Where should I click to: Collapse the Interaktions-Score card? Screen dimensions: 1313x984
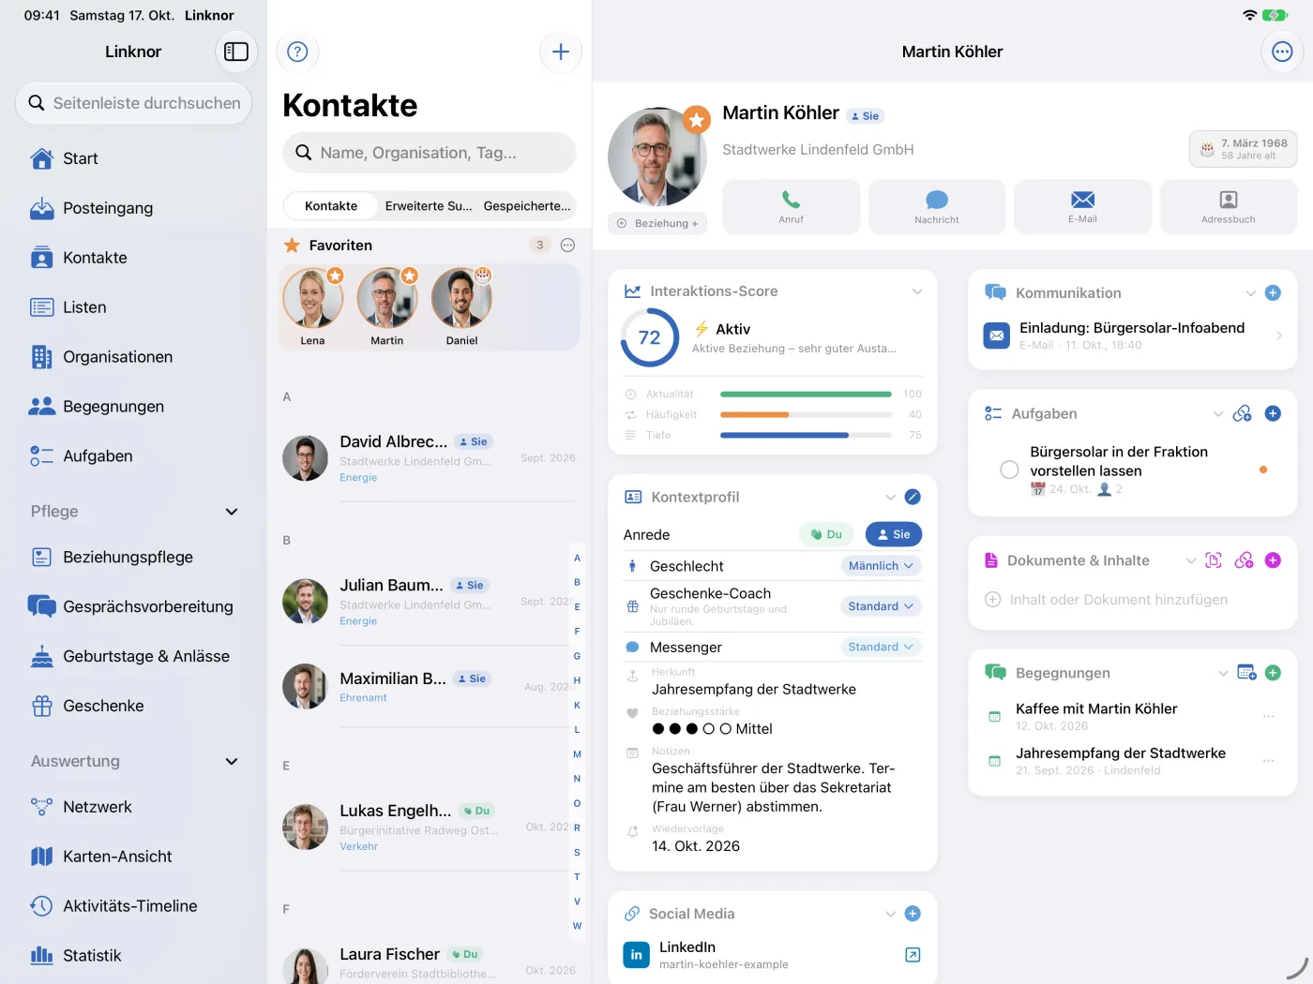(x=917, y=291)
